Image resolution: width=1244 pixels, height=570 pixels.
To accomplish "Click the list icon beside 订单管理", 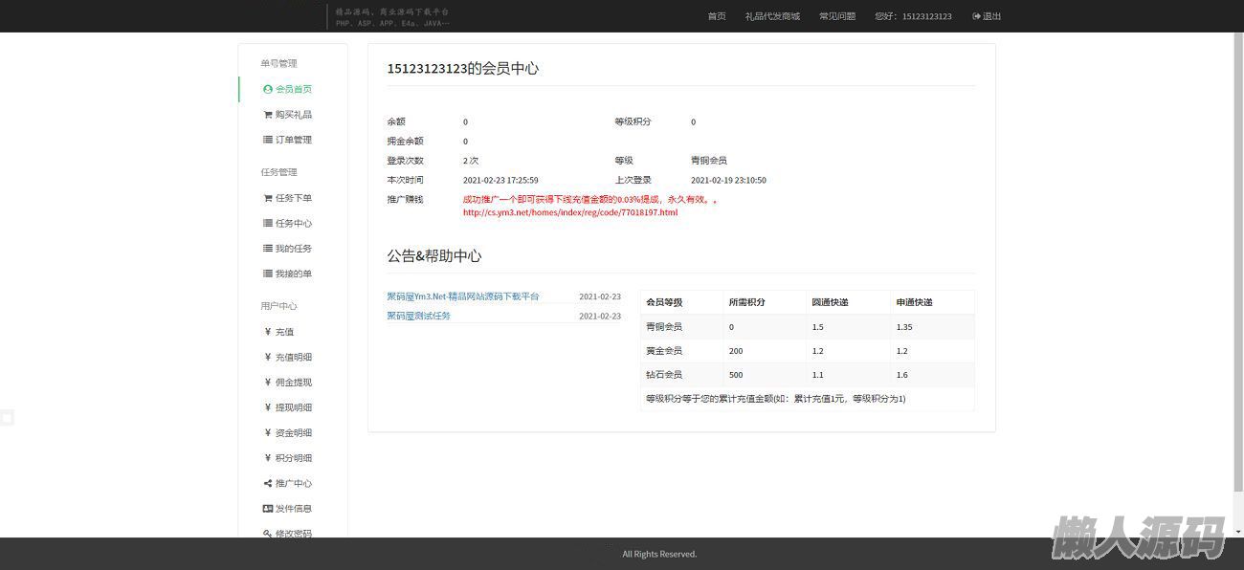I will click(268, 140).
